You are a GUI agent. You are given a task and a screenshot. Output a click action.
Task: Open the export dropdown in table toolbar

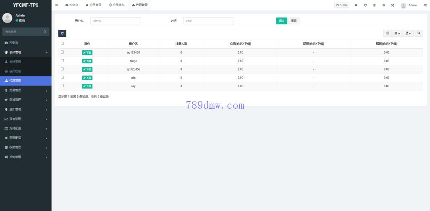pos(408,33)
